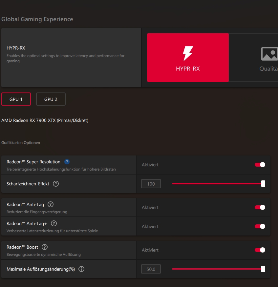Click 'Bewegungsbasierte dynamische Auflösung' description

[44, 255]
